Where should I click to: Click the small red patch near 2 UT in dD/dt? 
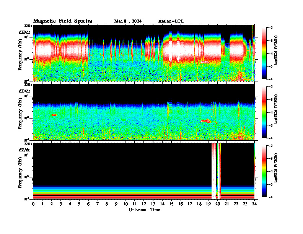click(54, 115)
